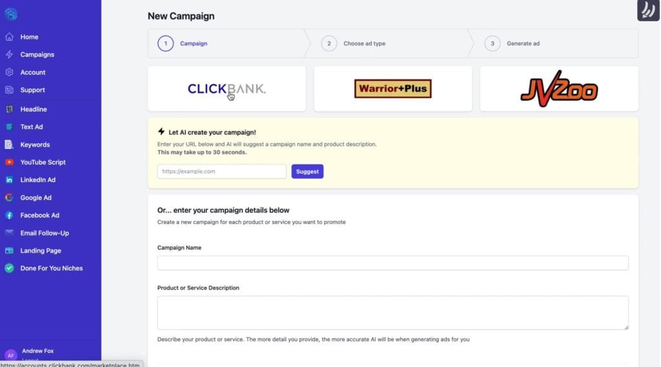This screenshot has height=367, width=661.
Task: Go to step 2 Choose ad type
Action: pyautogui.click(x=364, y=44)
